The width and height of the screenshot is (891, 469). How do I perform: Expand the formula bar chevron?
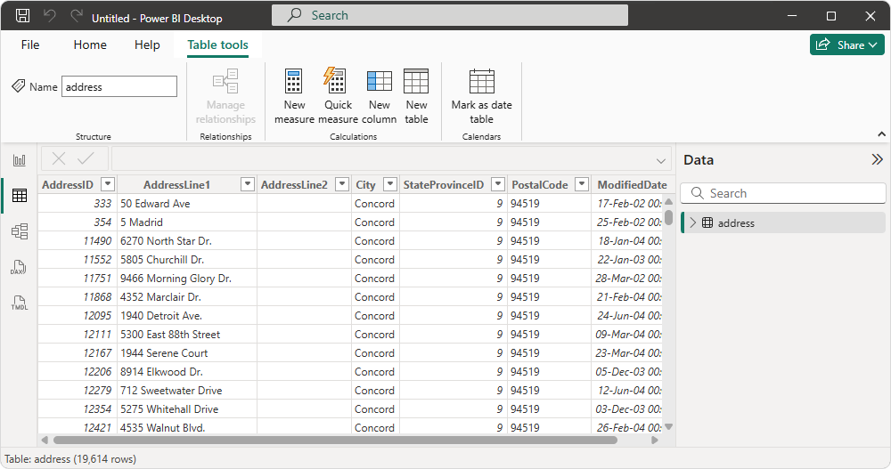[x=660, y=161]
